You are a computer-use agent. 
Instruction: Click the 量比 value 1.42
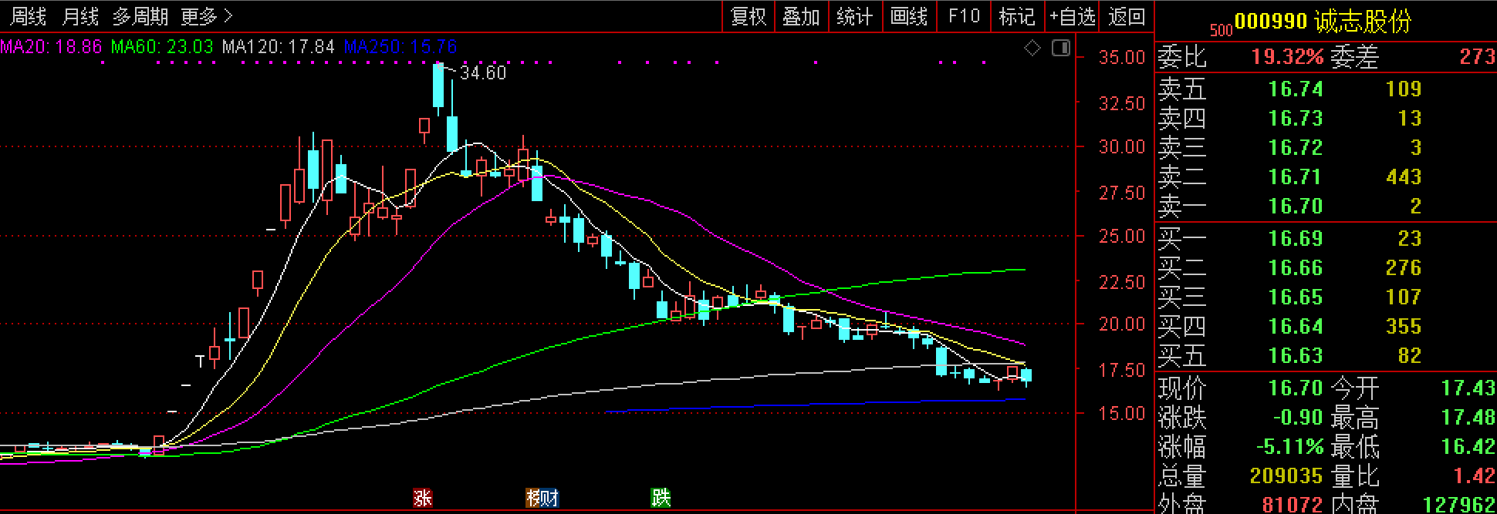click(x=1475, y=476)
